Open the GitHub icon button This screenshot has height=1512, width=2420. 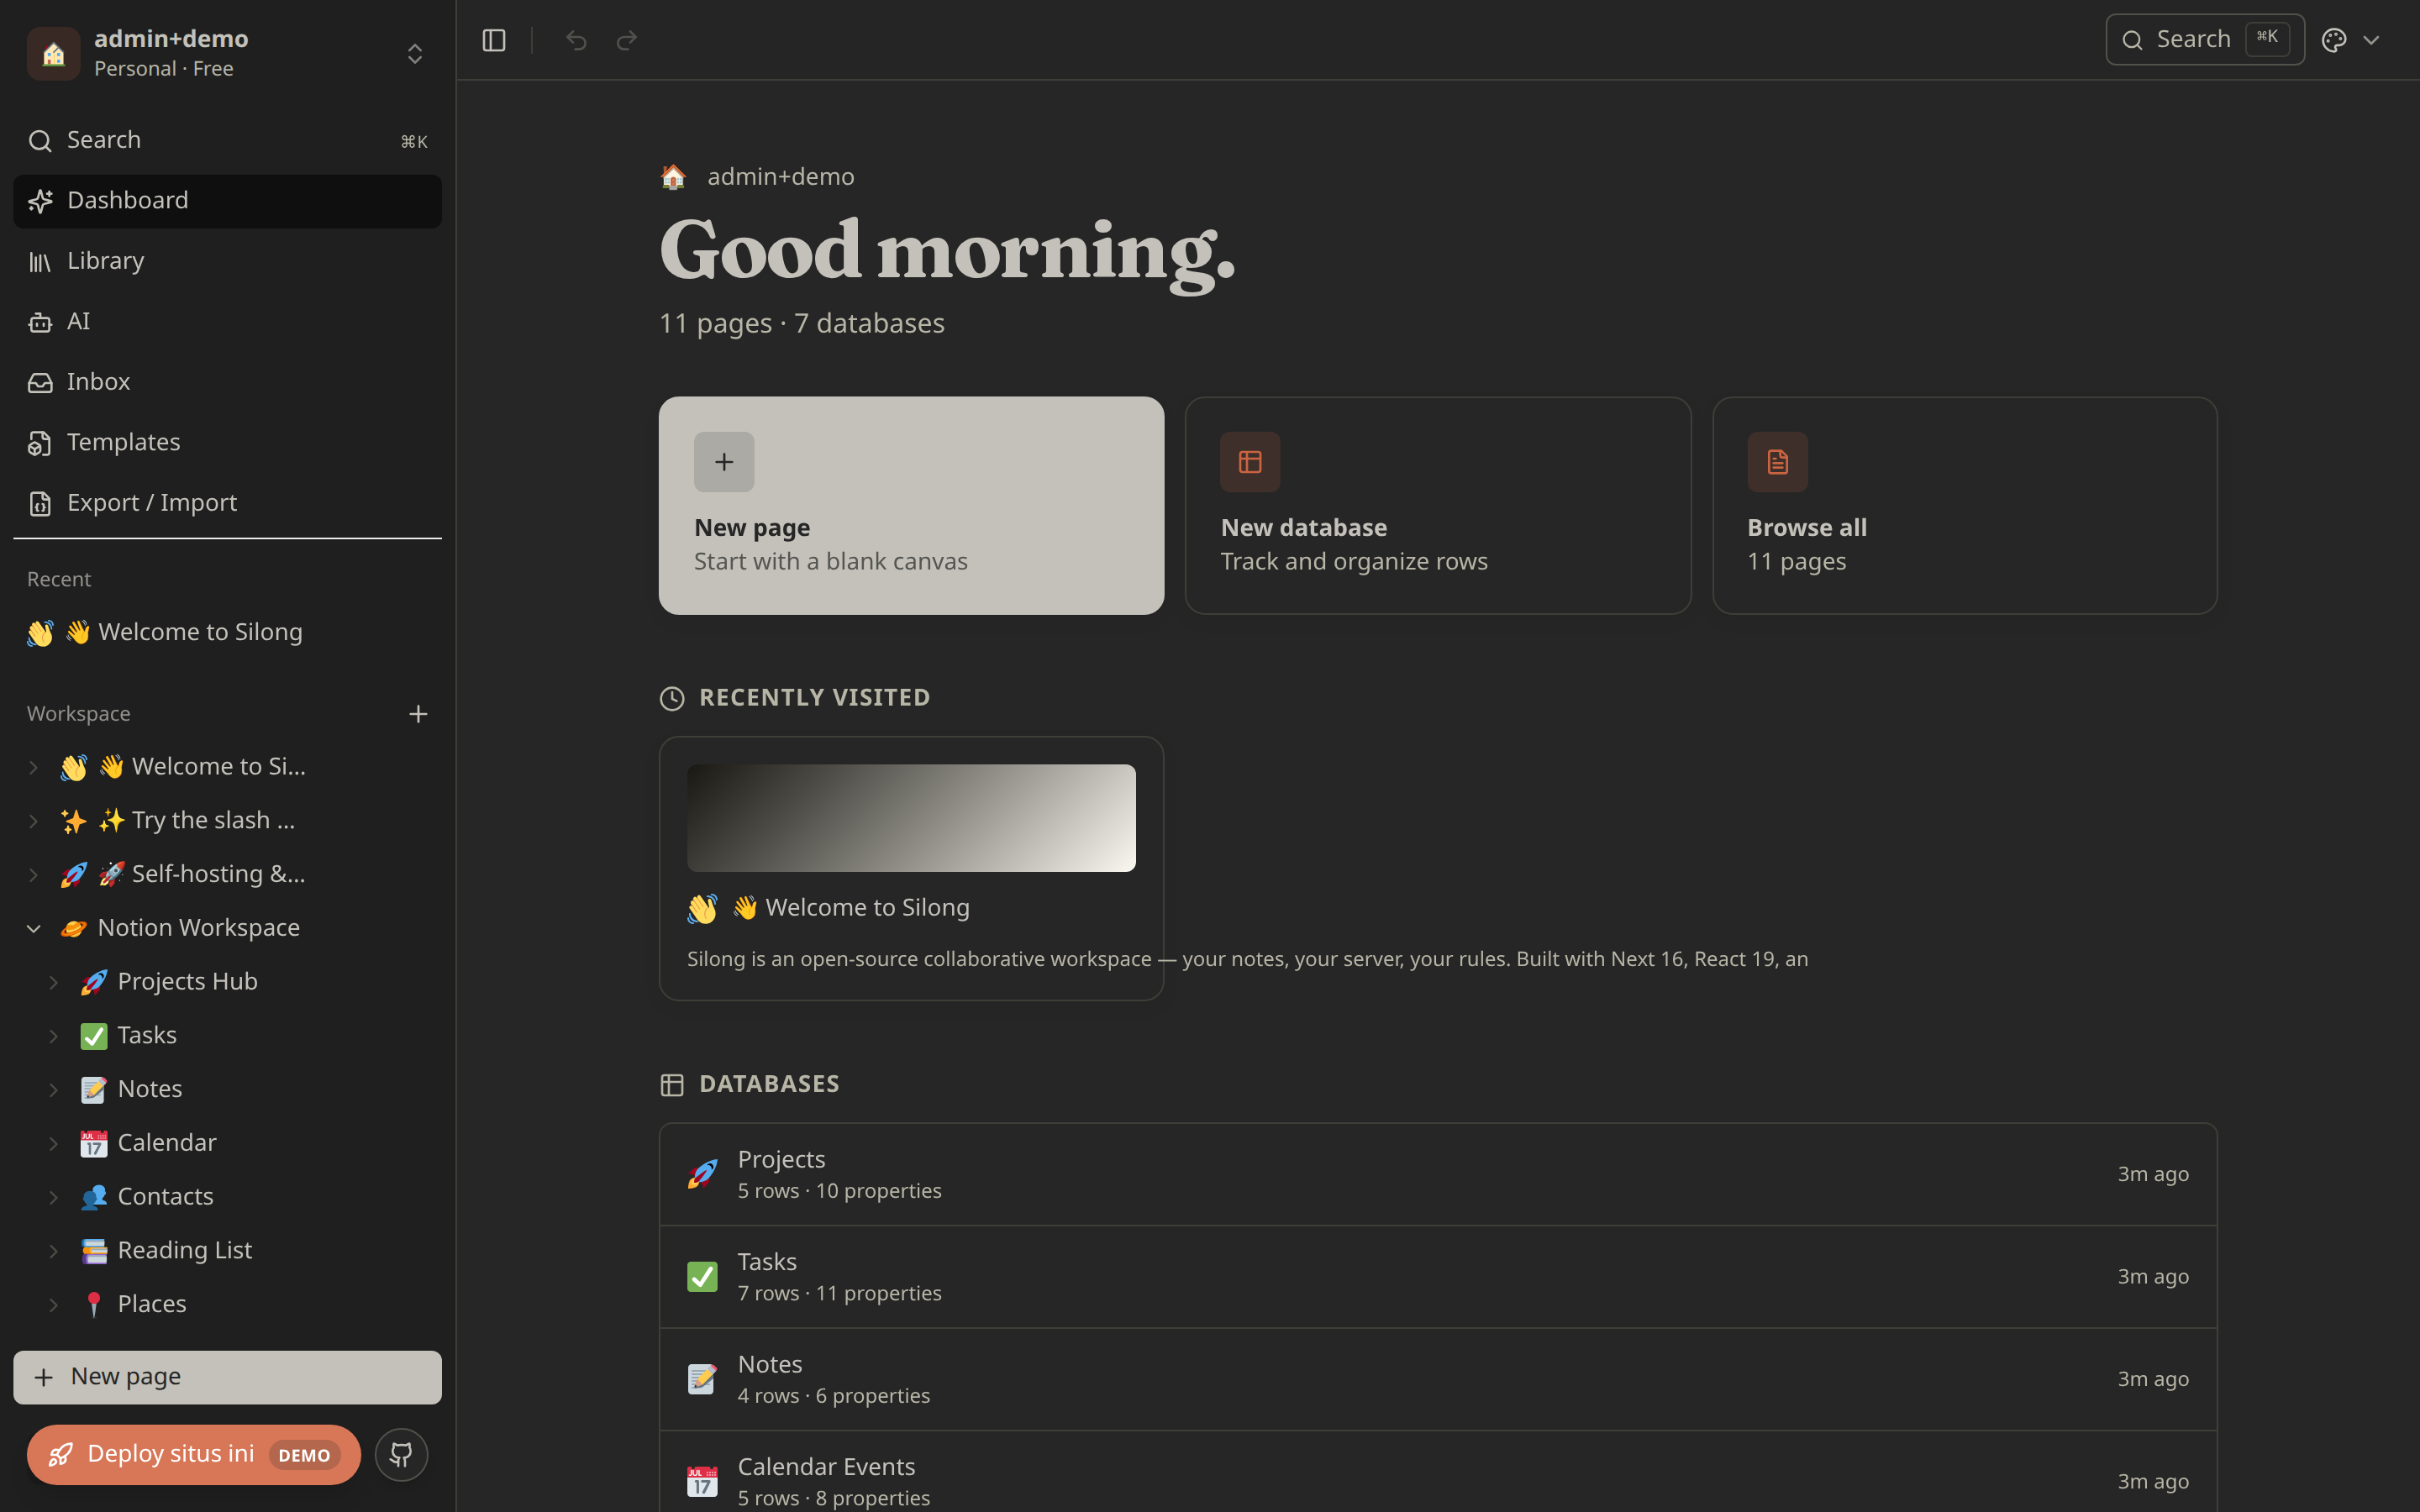point(402,1455)
